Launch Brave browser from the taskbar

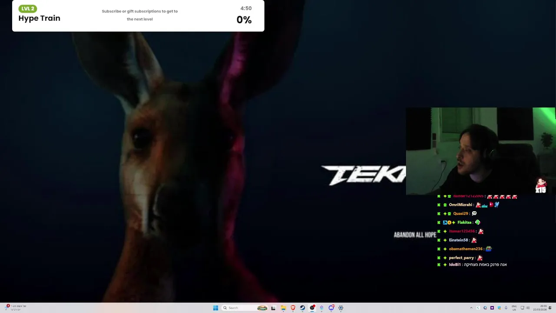point(293,308)
